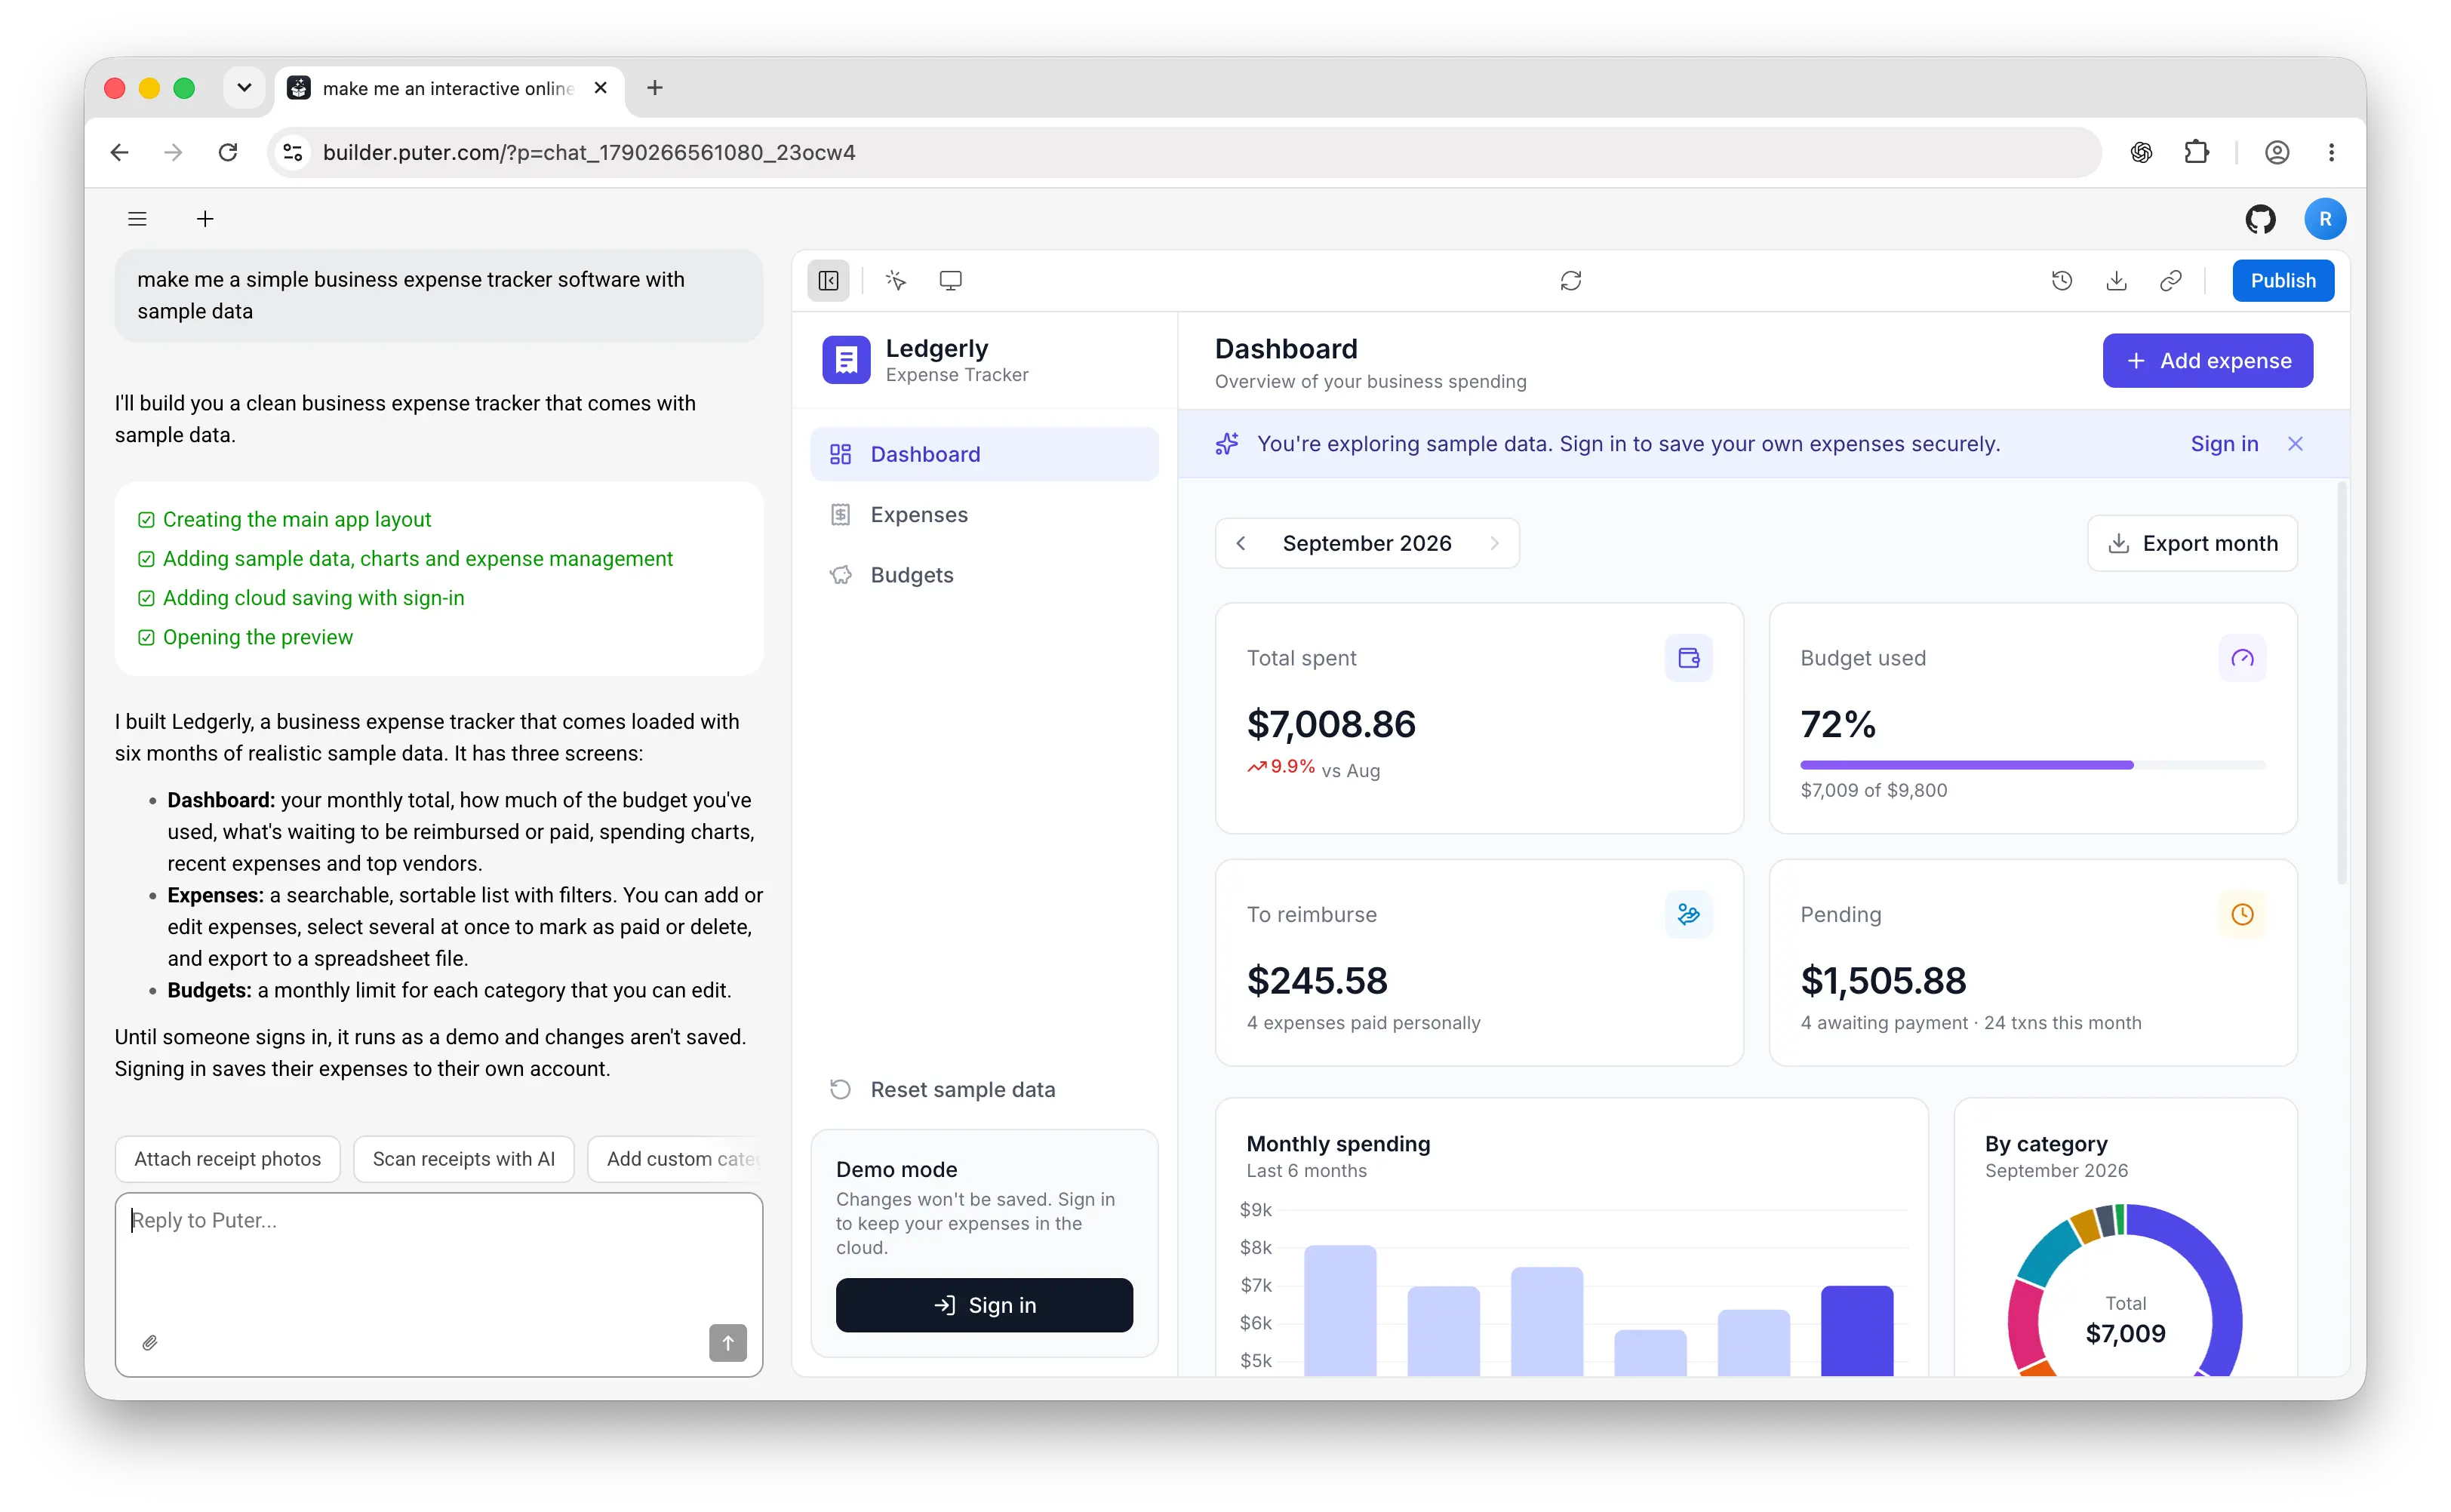
Task: Click Export month button
Action: point(2192,544)
